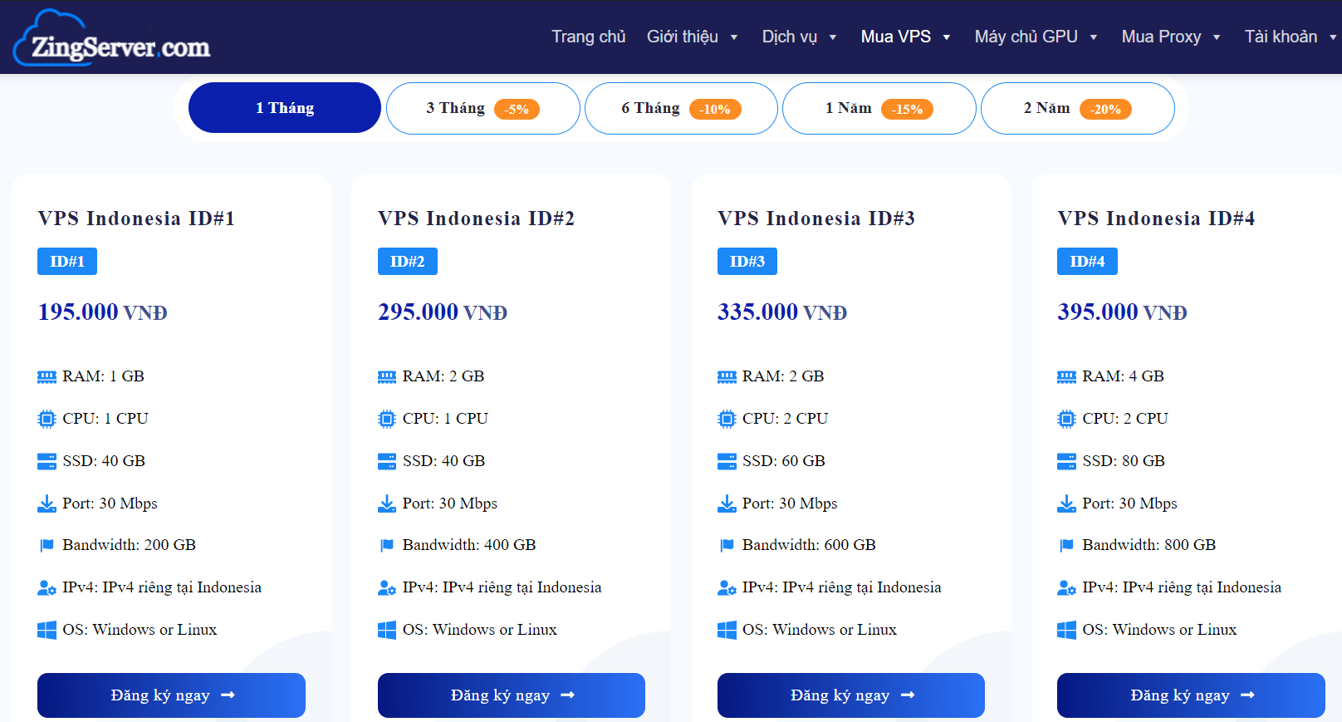Expand the Mua VPS menu

pos(905,37)
